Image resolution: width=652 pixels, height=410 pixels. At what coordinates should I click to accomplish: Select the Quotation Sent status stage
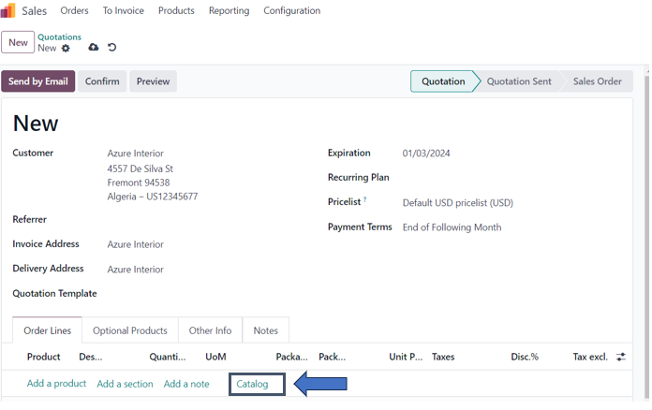click(x=516, y=81)
